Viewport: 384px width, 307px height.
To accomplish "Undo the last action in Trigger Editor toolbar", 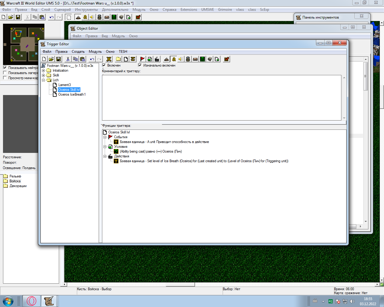I will click(92, 59).
